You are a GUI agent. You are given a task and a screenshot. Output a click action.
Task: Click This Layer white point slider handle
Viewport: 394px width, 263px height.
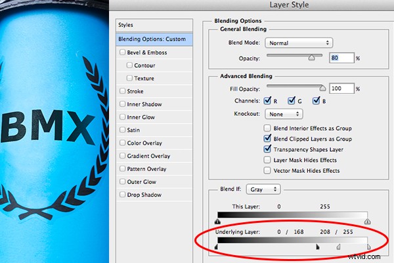[367, 222]
